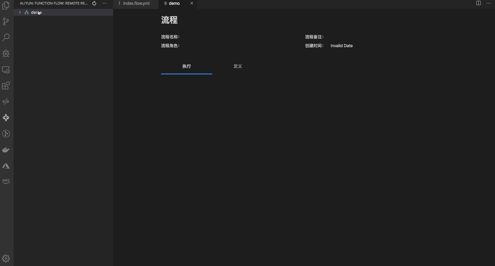Screen dimensions: 495x266
Task: Click the 流程备注 label
Action: point(314,37)
